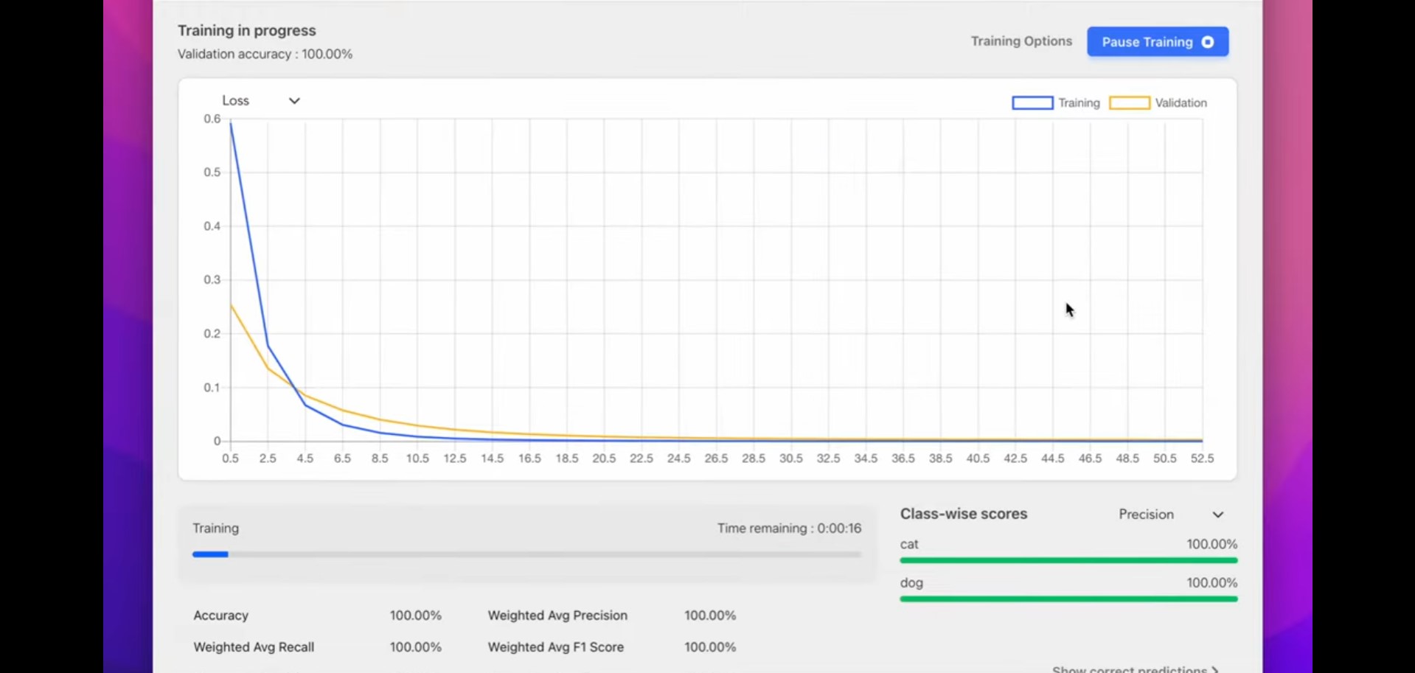Click the arrow after Show correct predictions

tap(1214, 669)
